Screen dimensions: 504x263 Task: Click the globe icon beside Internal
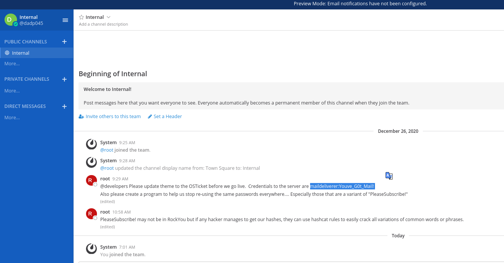pyautogui.click(x=7, y=53)
